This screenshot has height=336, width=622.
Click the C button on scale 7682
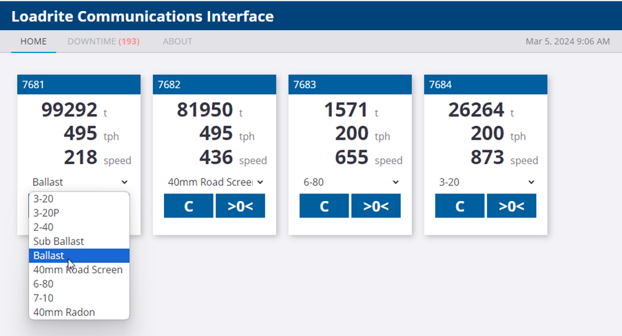pos(189,206)
